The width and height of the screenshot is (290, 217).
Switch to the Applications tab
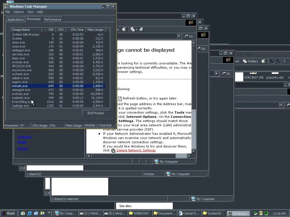[x=16, y=19]
